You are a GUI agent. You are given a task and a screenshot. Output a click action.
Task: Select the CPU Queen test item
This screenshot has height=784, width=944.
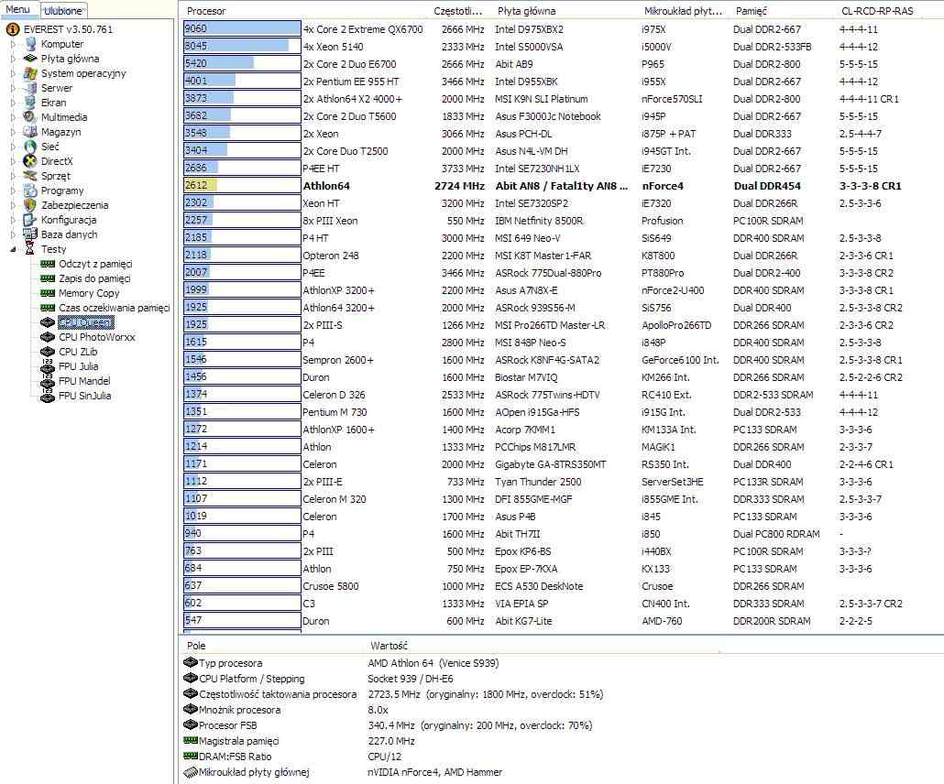click(x=85, y=322)
